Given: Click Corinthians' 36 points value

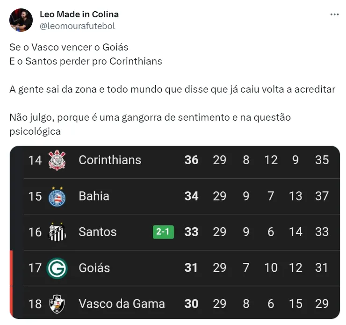Looking at the screenshot, I should click(191, 160).
